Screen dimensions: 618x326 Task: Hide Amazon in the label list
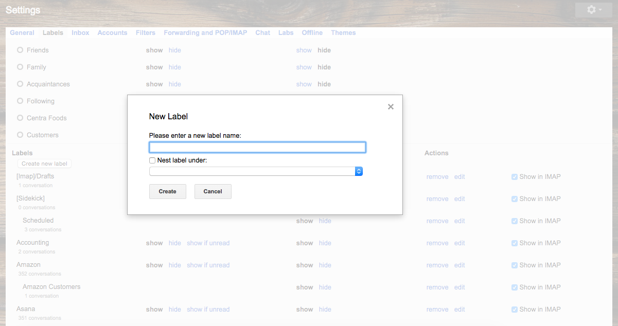point(175,265)
